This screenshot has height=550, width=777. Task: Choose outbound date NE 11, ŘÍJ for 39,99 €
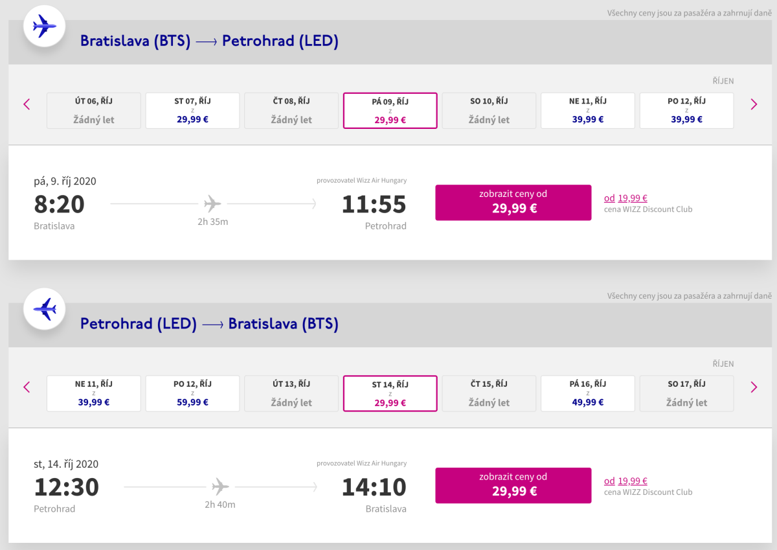[587, 111]
